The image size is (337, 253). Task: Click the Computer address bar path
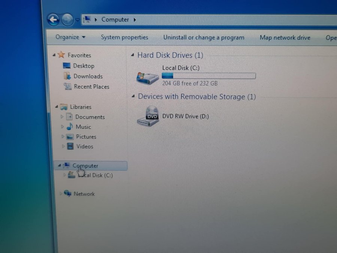pos(115,19)
